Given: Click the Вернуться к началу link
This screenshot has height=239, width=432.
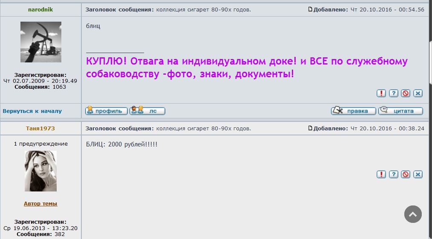Looking at the screenshot, I should coord(32,111).
